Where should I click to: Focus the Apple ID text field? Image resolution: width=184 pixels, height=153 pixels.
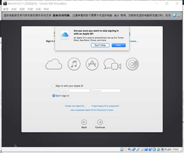coord(75,91)
